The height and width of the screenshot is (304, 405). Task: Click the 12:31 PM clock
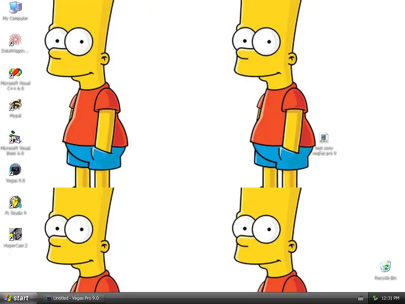(x=390, y=298)
